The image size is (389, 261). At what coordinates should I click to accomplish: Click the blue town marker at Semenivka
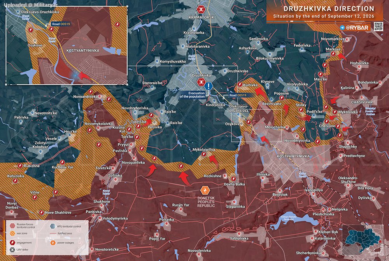(259, 43)
